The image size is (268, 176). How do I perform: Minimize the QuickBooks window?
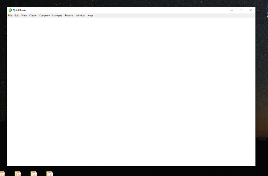[232, 10]
